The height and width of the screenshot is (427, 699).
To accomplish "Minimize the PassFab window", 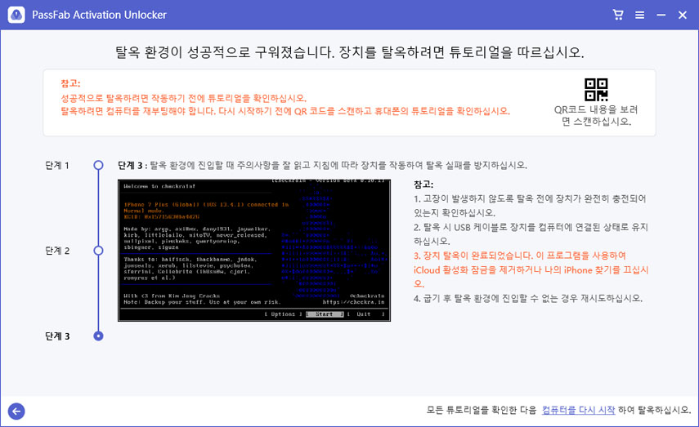I will click(x=661, y=15).
